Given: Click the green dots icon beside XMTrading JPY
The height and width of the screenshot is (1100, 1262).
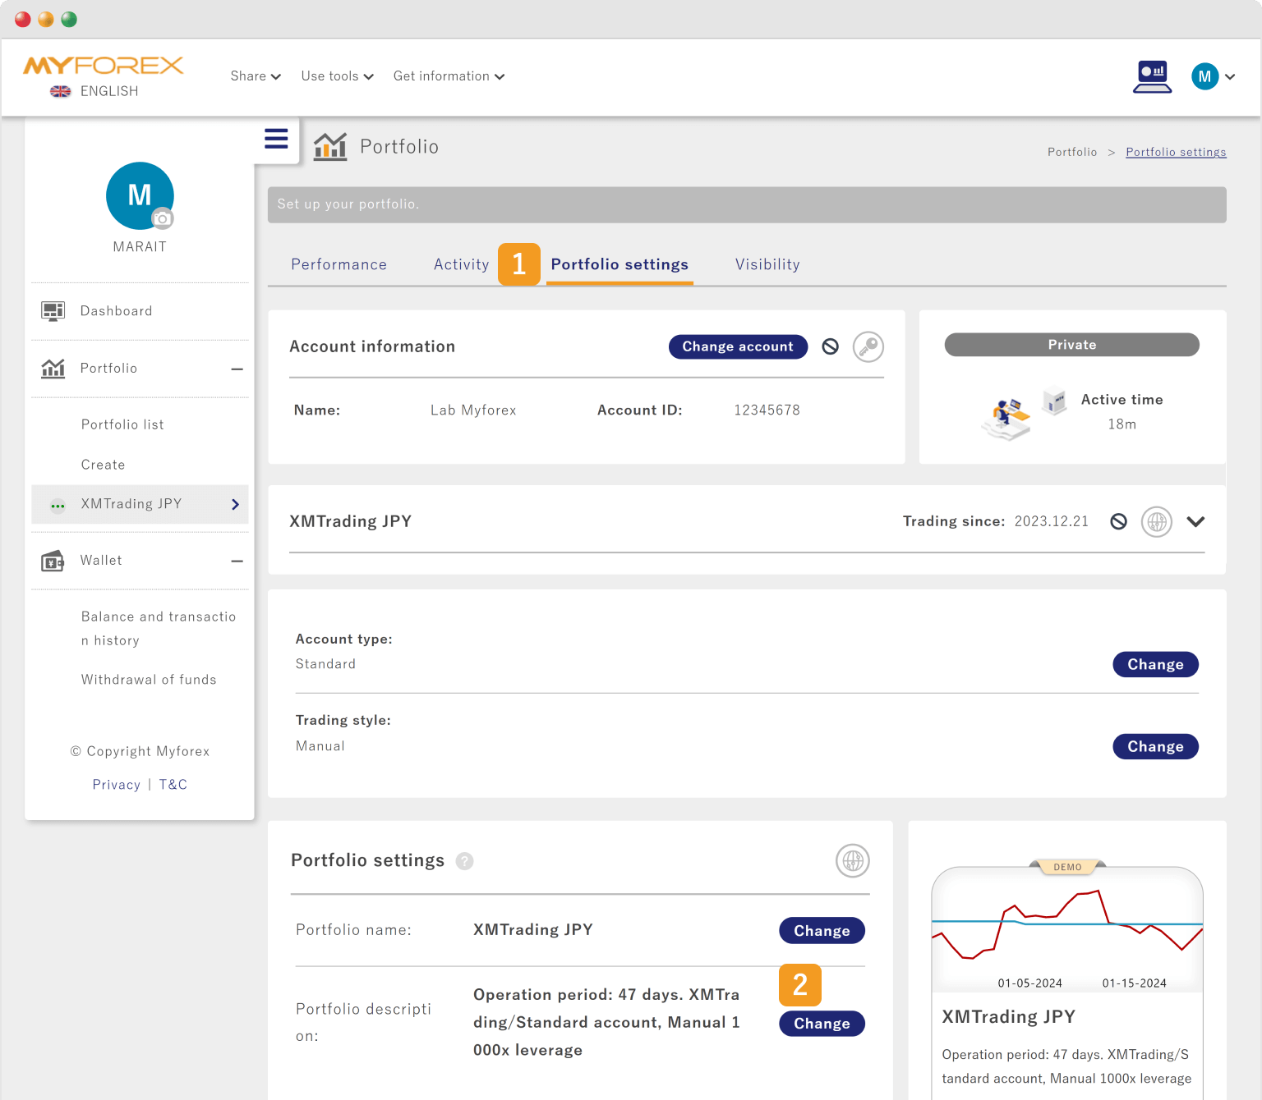Looking at the screenshot, I should pos(58,506).
